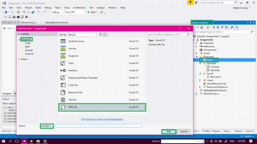Open the Tools menu

click(x=67, y=7)
